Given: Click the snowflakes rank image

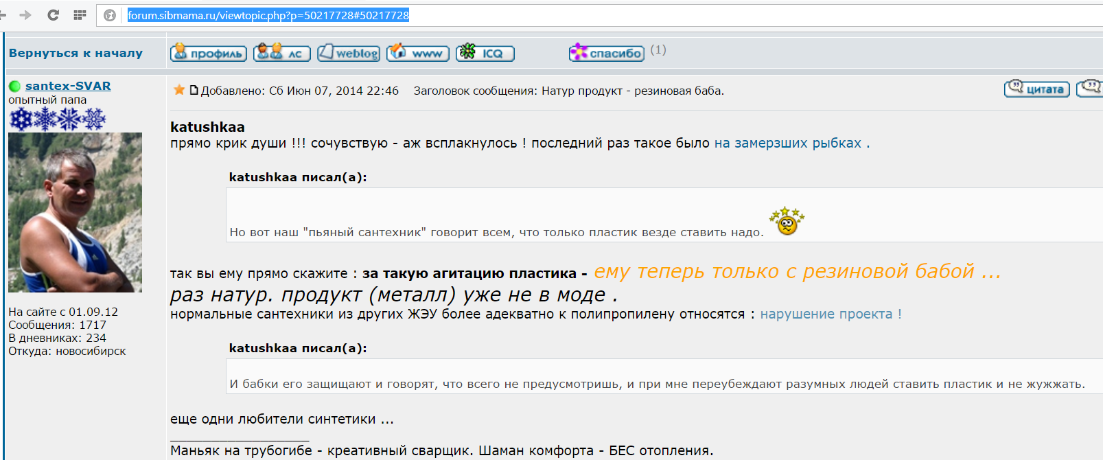Looking at the screenshot, I should tap(57, 119).
